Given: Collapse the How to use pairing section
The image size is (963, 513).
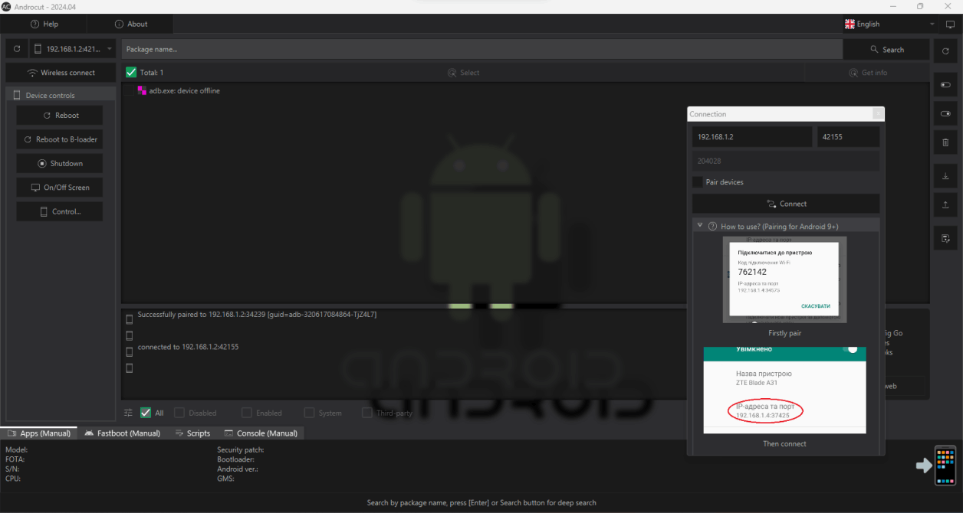Looking at the screenshot, I should [x=699, y=226].
